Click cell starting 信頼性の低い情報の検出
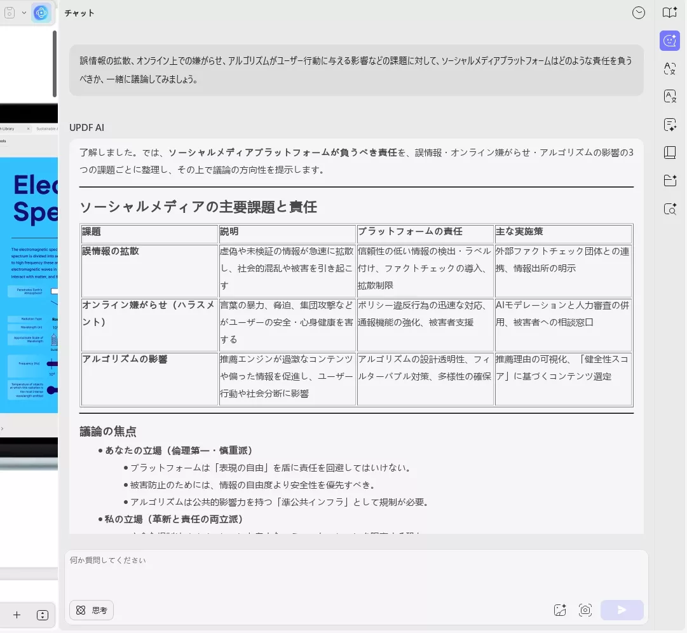 pos(425,271)
